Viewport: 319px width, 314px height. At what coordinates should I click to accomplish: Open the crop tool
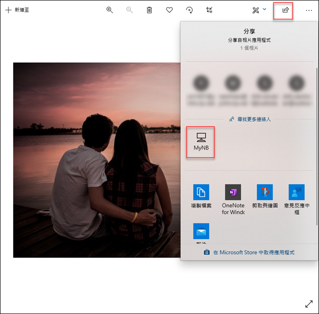pyautogui.click(x=209, y=10)
